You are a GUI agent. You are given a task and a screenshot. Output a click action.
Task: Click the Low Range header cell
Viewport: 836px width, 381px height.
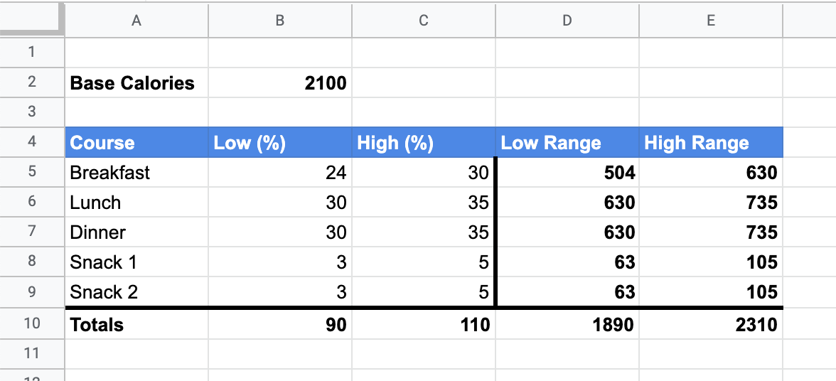[567, 143]
